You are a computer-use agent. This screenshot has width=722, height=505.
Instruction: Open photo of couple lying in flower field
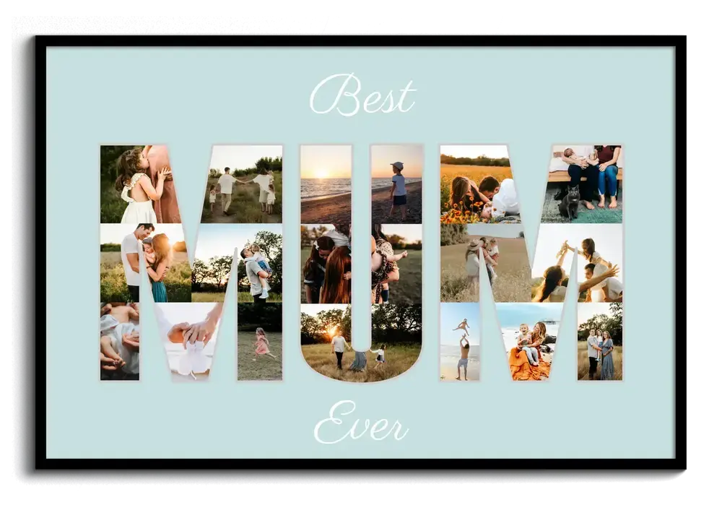(x=479, y=184)
